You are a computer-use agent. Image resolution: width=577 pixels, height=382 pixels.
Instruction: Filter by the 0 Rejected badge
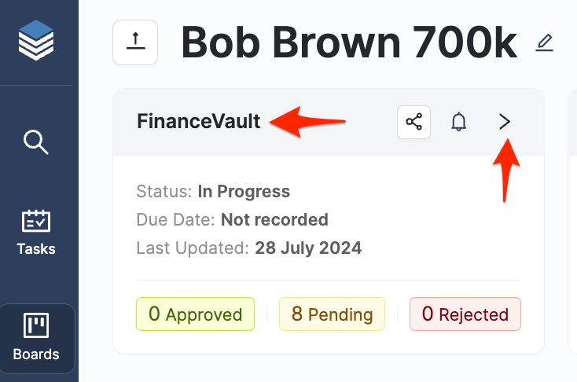click(x=465, y=314)
